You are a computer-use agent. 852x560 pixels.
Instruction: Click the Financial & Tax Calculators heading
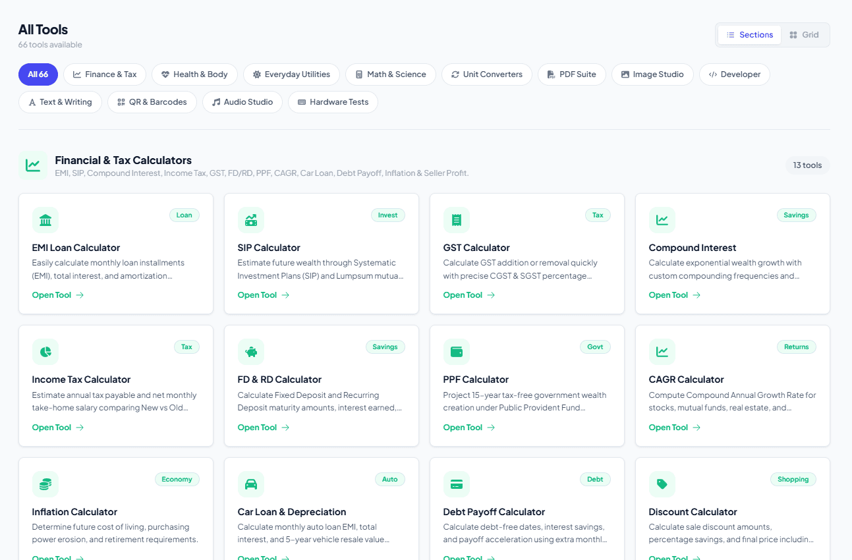click(123, 160)
